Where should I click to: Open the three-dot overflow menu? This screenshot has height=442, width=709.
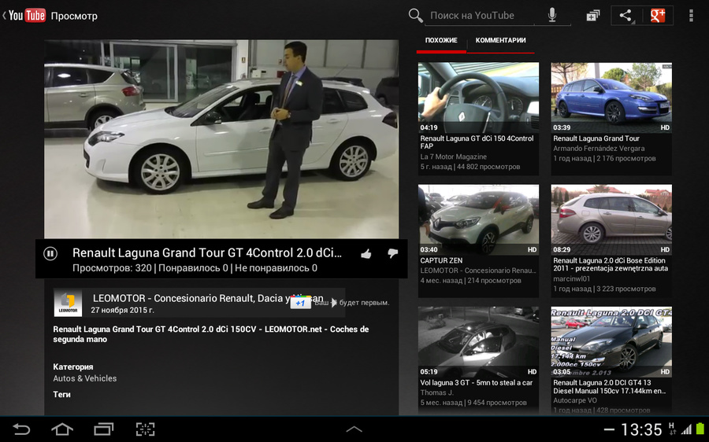tap(691, 16)
